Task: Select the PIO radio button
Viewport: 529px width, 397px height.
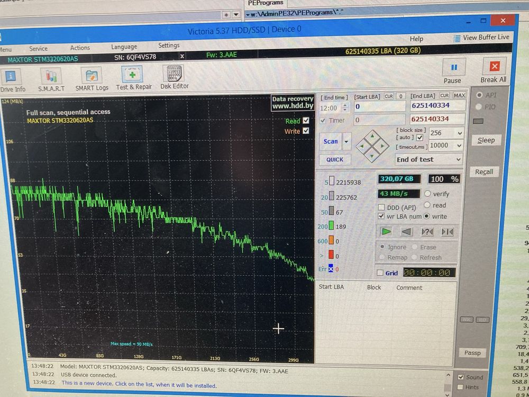Action: click(x=478, y=107)
